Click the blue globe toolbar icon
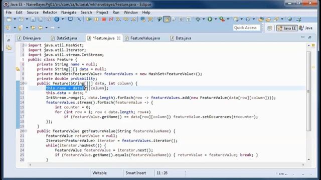 click(x=57, y=19)
